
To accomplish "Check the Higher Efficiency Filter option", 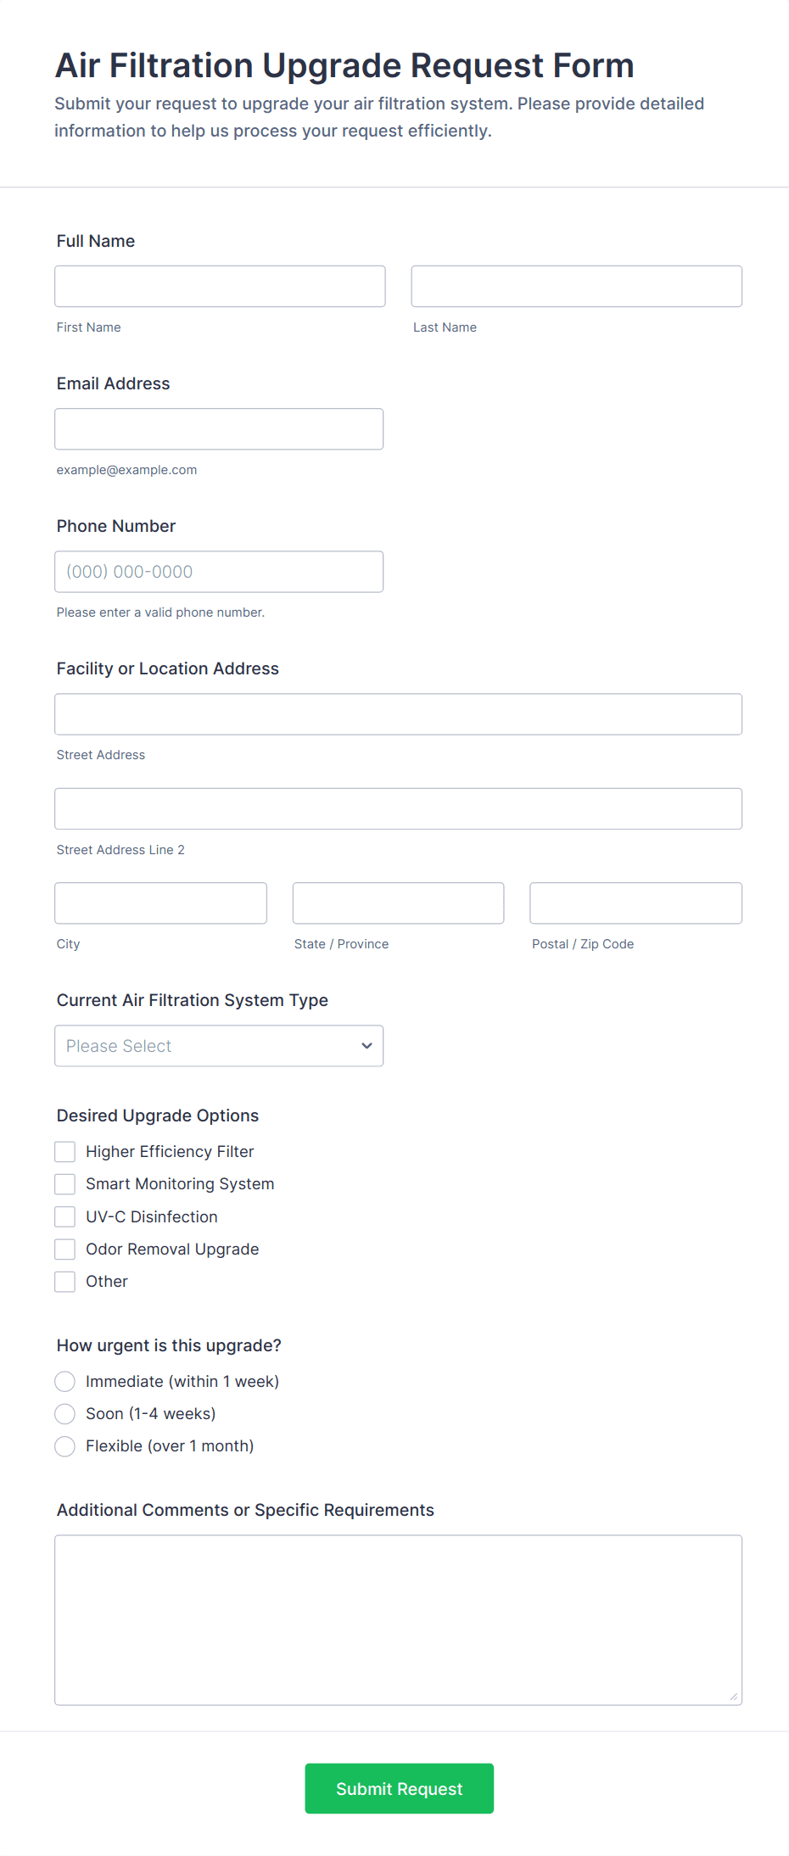I will coord(65,1152).
